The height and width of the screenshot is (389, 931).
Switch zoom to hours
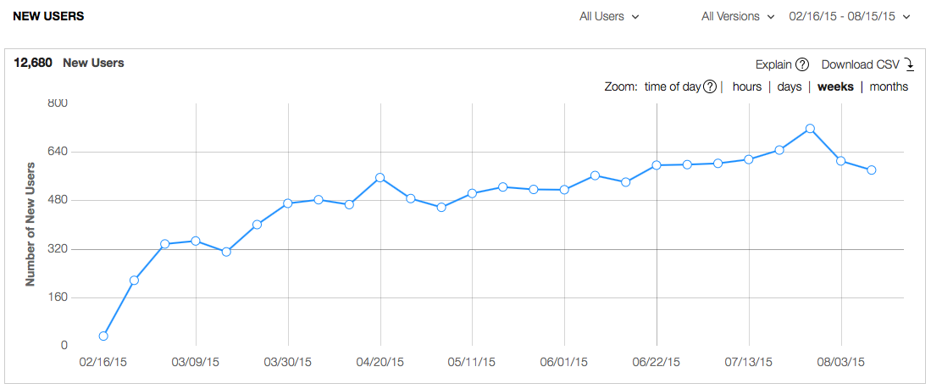(x=747, y=86)
